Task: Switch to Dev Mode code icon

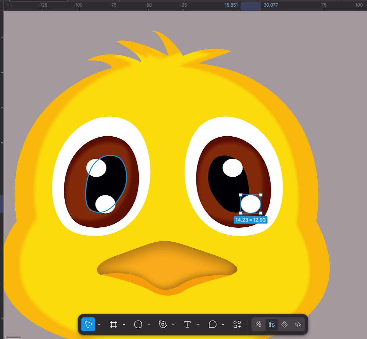Action: click(x=298, y=324)
